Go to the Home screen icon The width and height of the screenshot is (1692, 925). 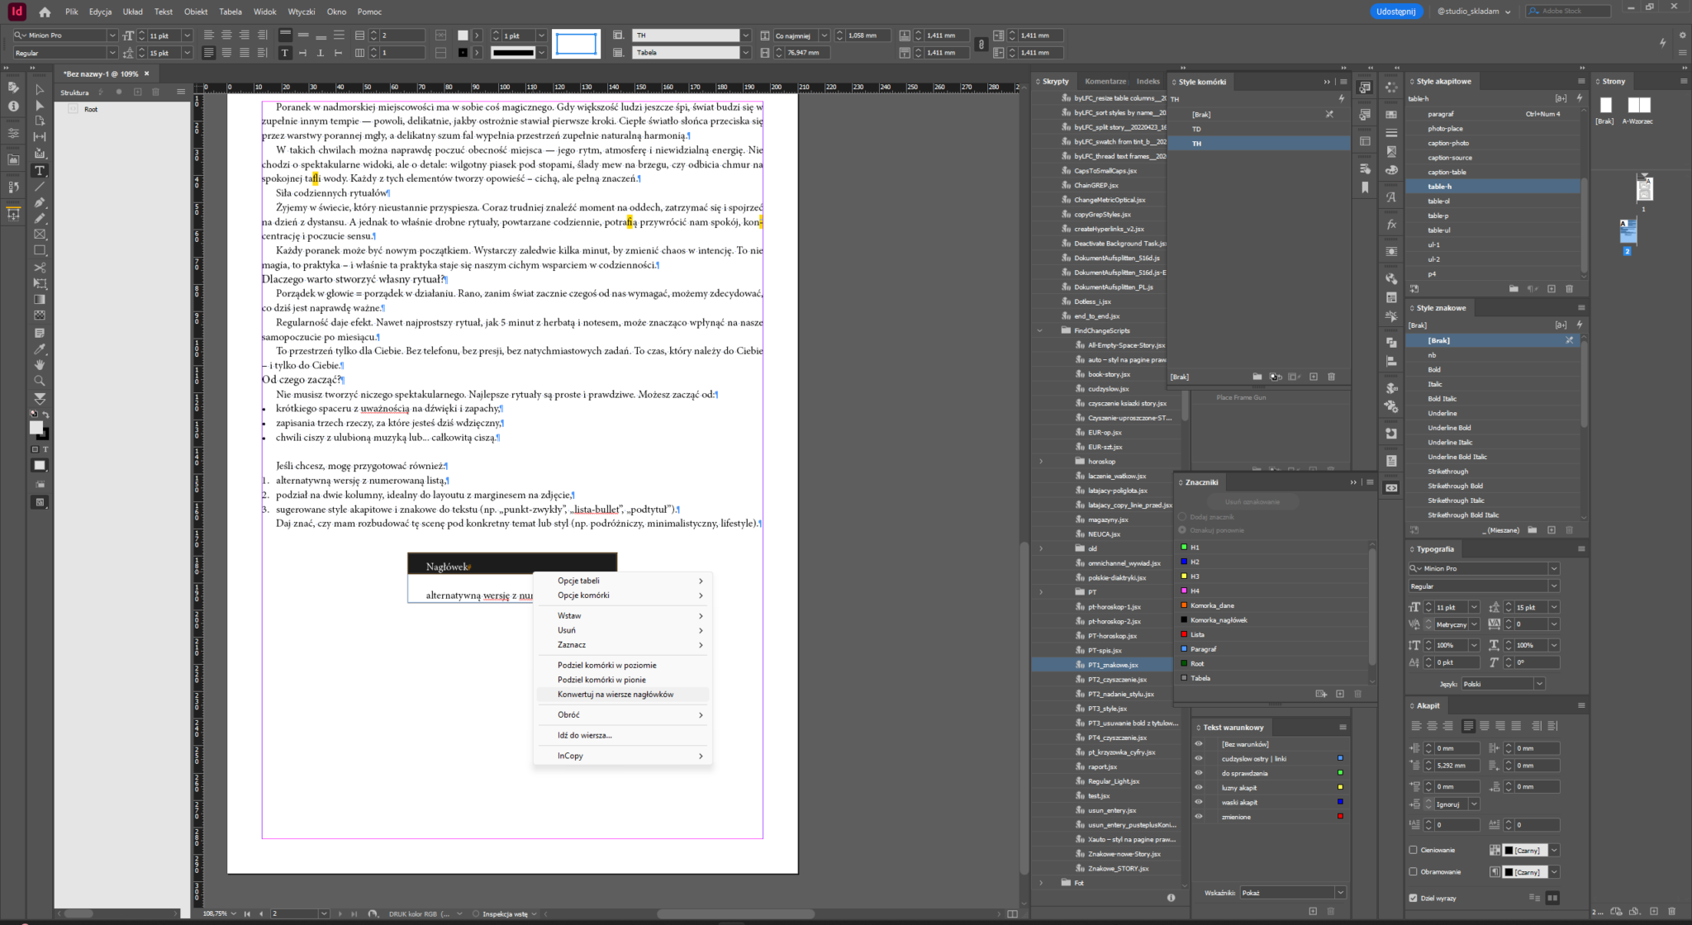pyautogui.click(x=45, y=12)
